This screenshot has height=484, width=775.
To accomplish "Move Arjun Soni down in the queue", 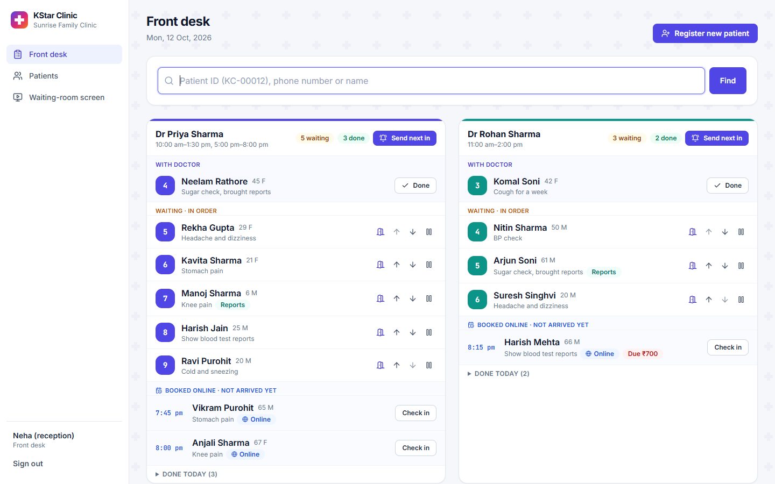I will (x=725, y=266).
